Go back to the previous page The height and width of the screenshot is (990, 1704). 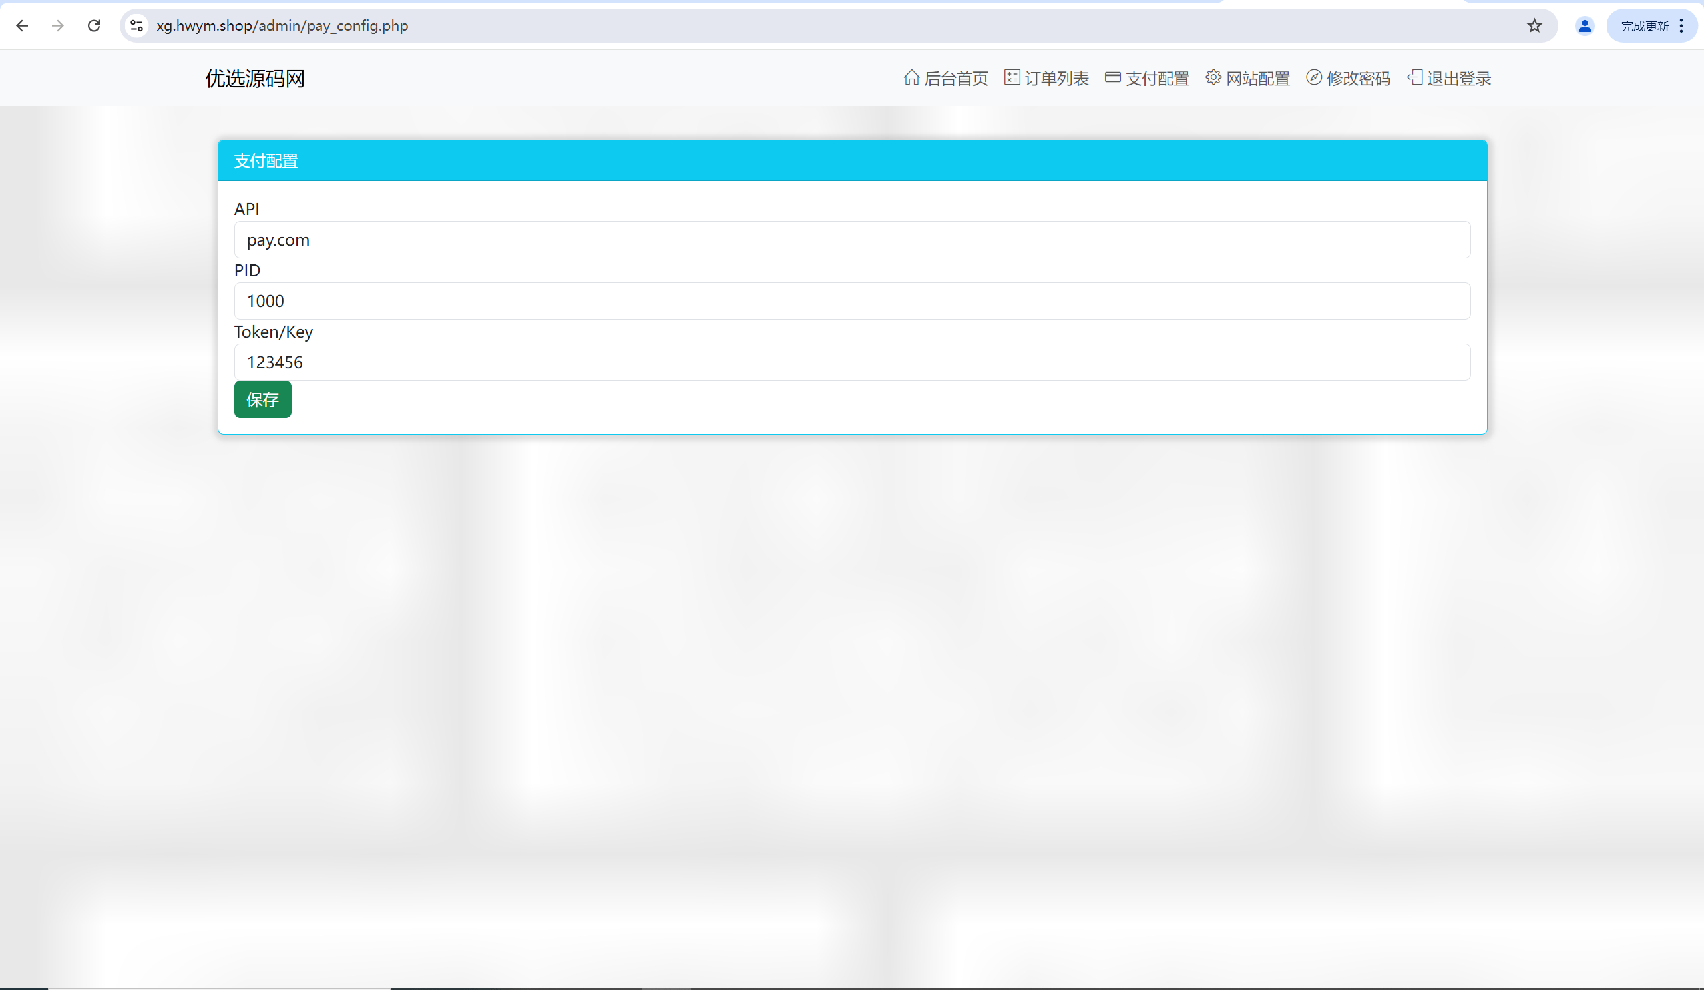coord(22,26)
